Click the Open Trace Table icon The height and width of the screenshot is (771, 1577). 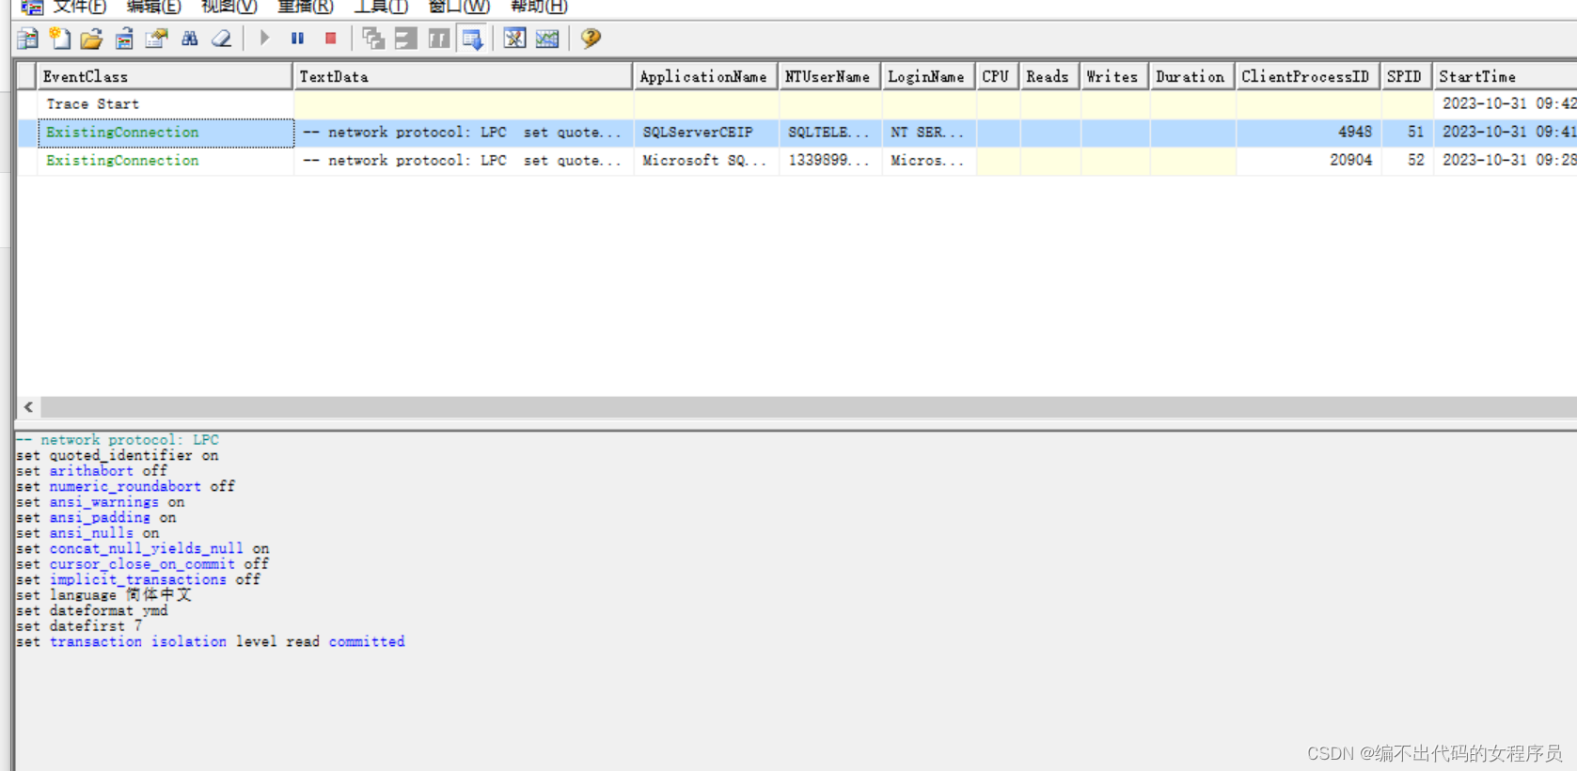coord(124,39)
